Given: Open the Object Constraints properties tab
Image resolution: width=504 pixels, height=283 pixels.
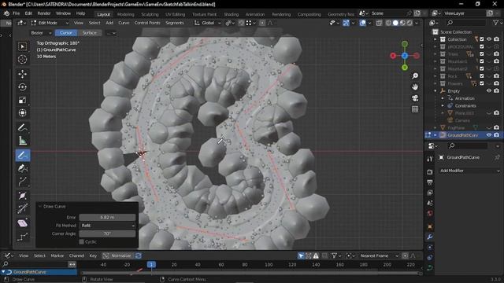Looking at the screenshot, I should tap(430, 258).
